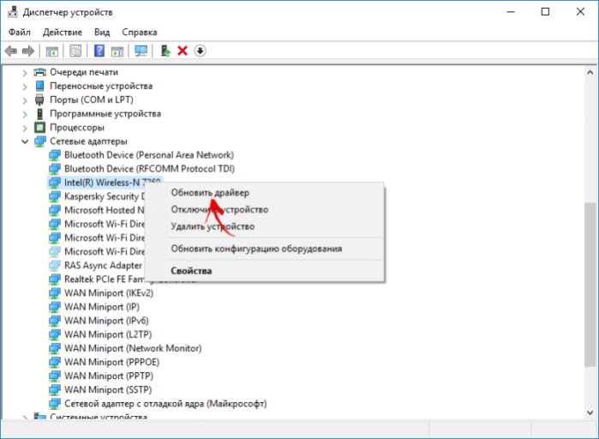
Task: Expand the Переносные устройства node
Action: [25, 87]
